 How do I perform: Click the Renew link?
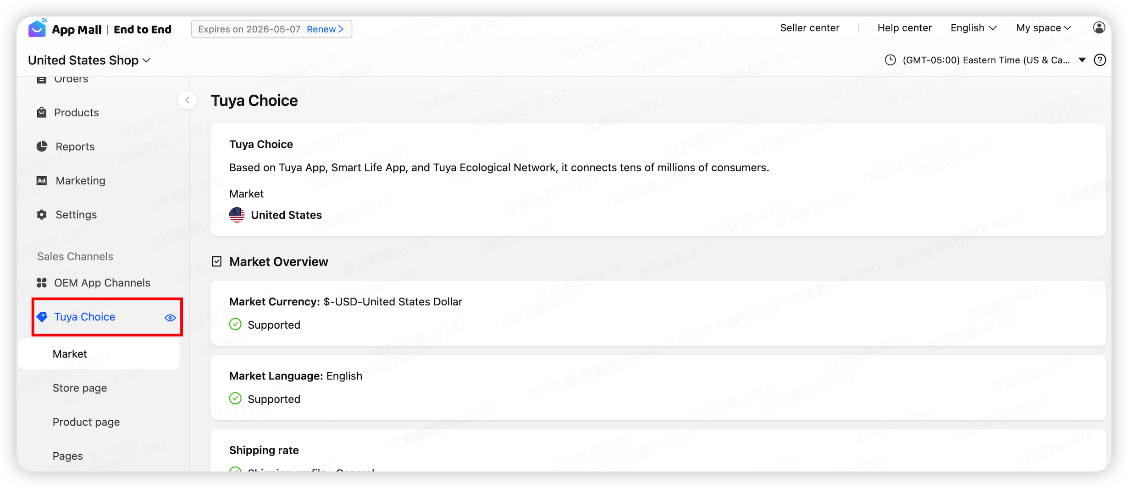325,29
